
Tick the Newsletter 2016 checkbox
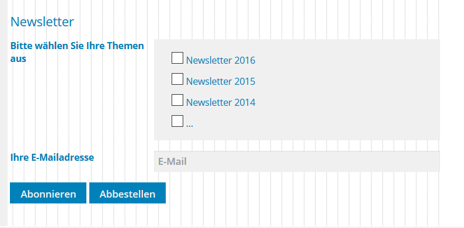[x=177, y=58]
